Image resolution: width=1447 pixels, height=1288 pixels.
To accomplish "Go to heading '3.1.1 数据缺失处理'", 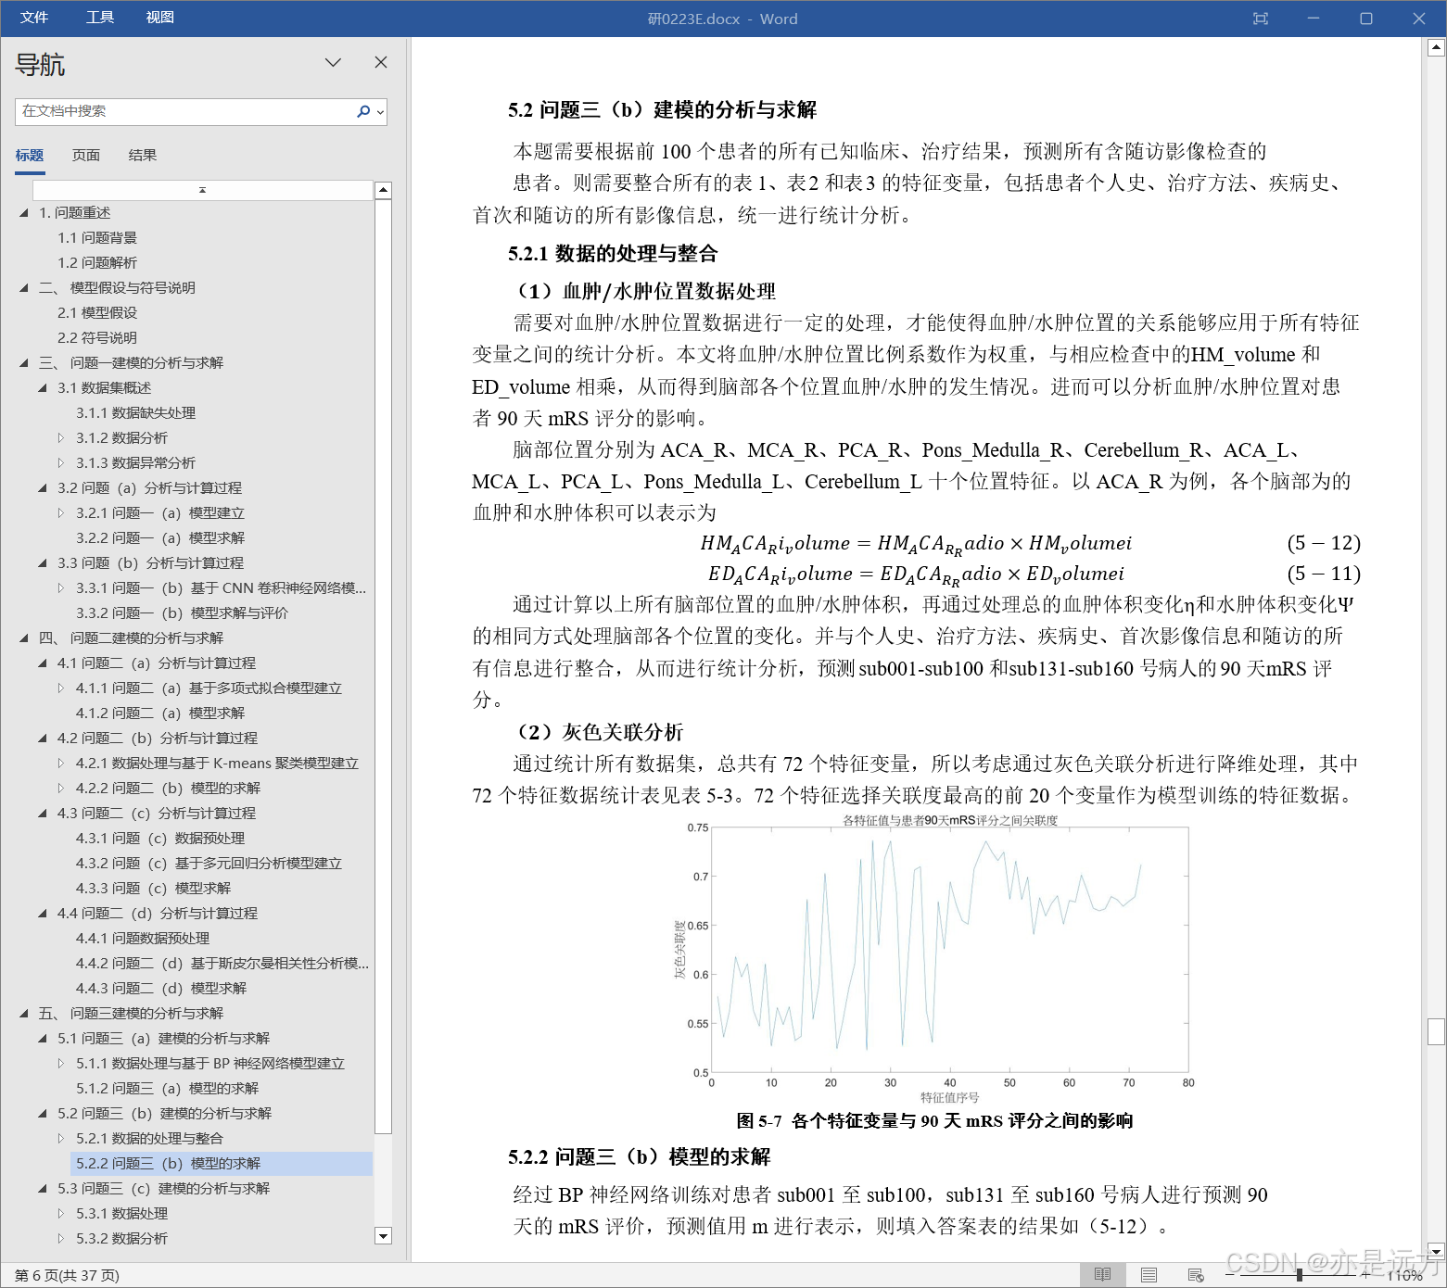I will tap(136, 413).
